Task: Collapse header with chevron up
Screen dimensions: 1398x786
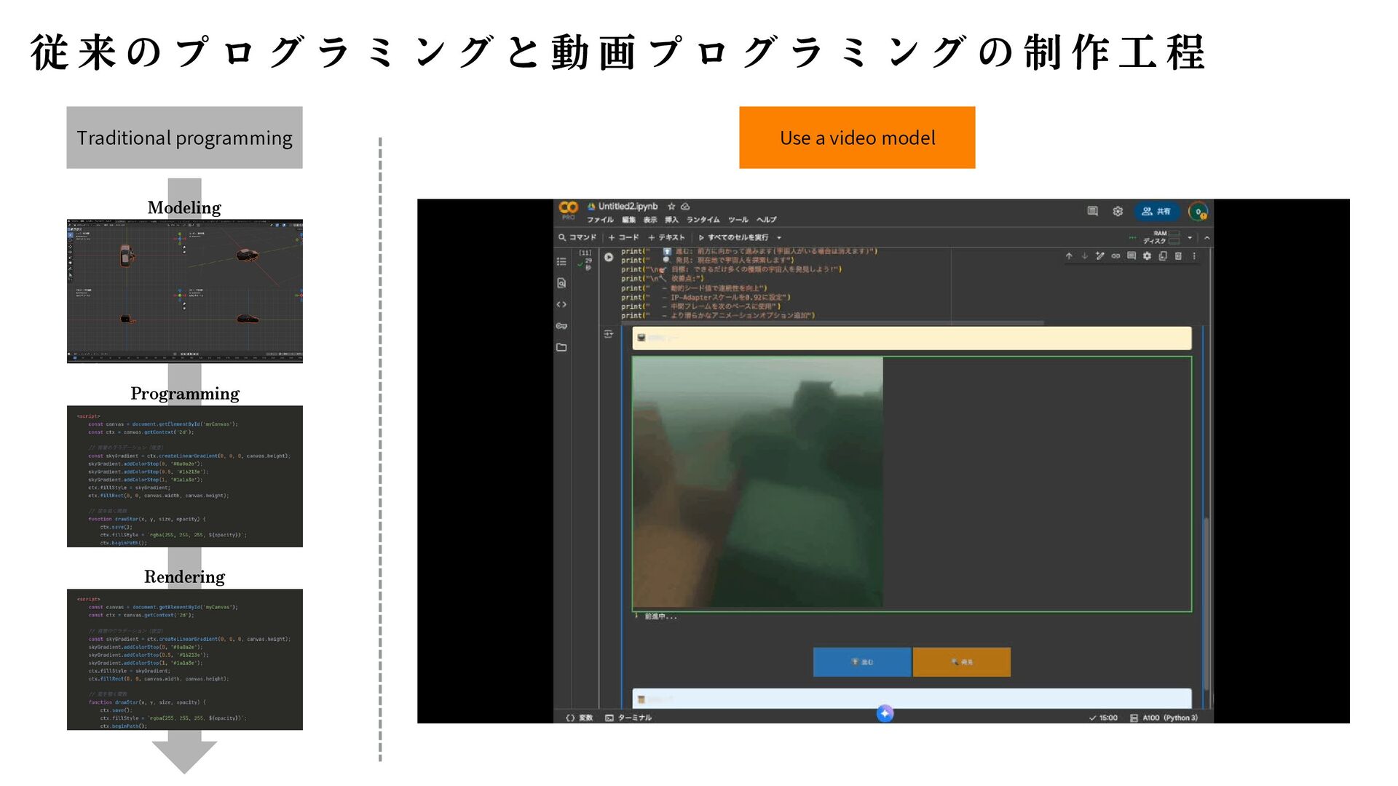Action: pos(1207,238)
